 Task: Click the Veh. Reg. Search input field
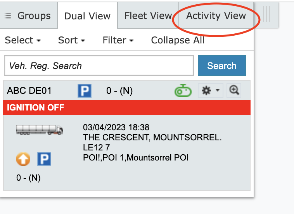point(99,66)
